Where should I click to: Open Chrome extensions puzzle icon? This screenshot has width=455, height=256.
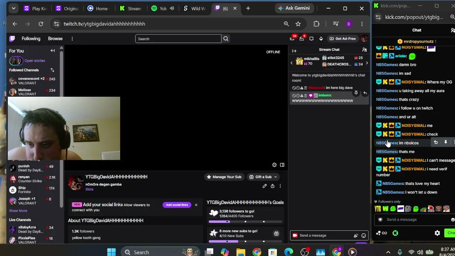[316, 24]
